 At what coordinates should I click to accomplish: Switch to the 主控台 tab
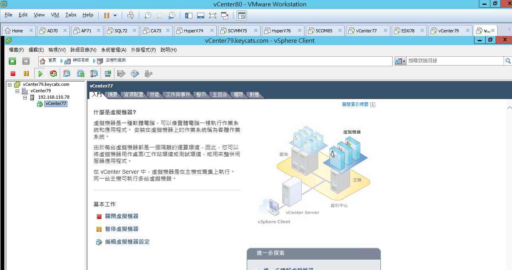(220, 95)
